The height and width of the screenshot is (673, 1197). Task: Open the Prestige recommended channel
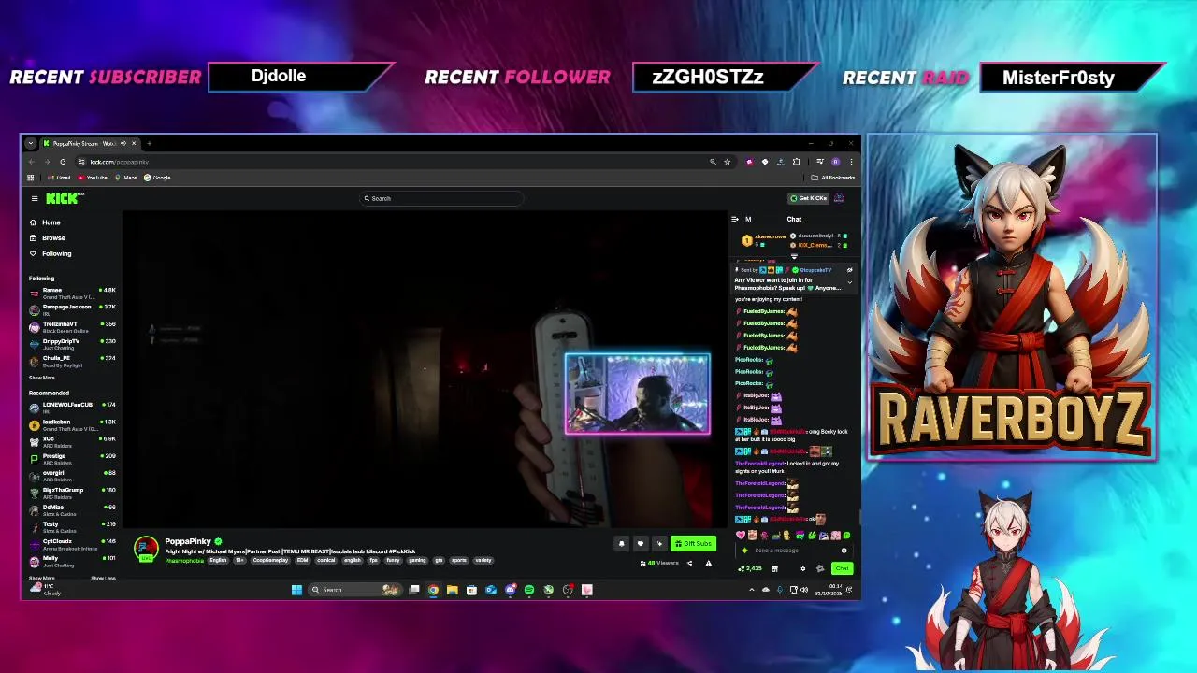click(73, 458)
